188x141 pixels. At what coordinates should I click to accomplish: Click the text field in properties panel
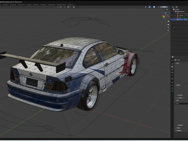(182, 104)
